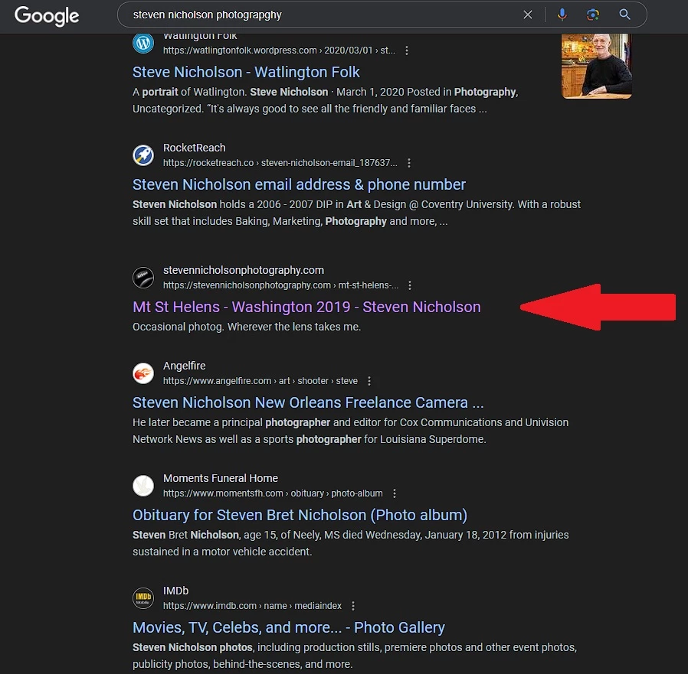Click the imdb.com name mediaindex URL
This screenshot has width=688, height=674.
(252, 606)
